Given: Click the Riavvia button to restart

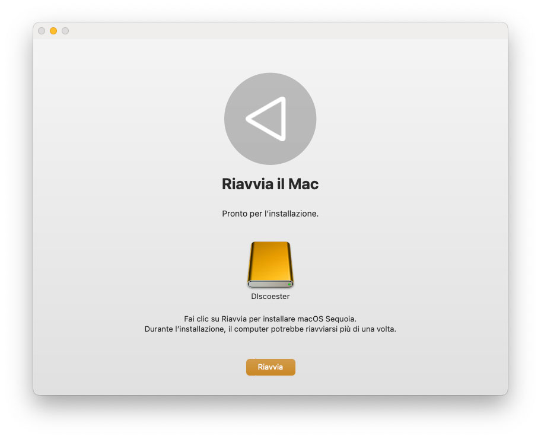Looking at the screenshot, I should (270, 367).
